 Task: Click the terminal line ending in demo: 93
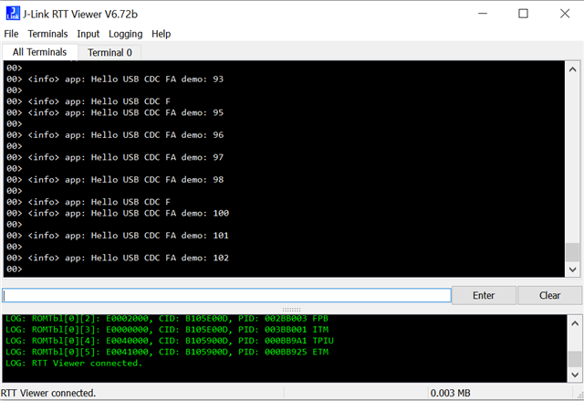pyautogui.click(x=115, y=79)
